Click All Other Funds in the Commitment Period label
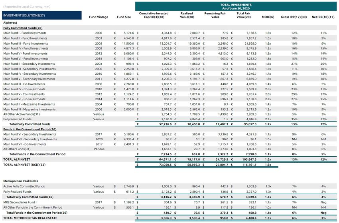This screenshot has width=339, height=223. pyautogui.click(x=33, y=207)
